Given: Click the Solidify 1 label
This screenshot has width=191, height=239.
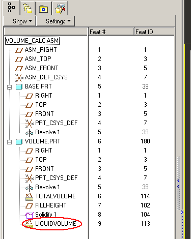Looking at the screenshot, I should pyautogui.click(x=46, y=215).
